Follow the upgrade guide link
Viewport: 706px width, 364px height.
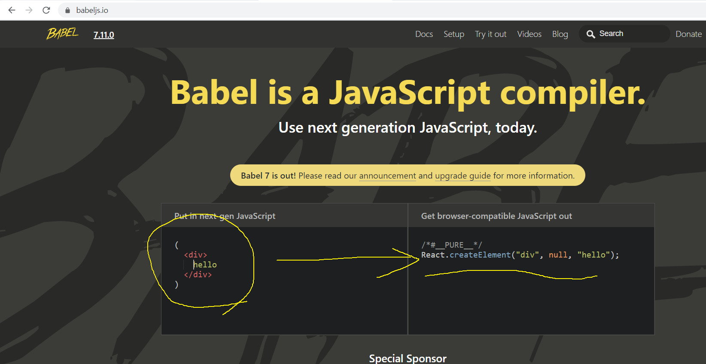(463, 176)
